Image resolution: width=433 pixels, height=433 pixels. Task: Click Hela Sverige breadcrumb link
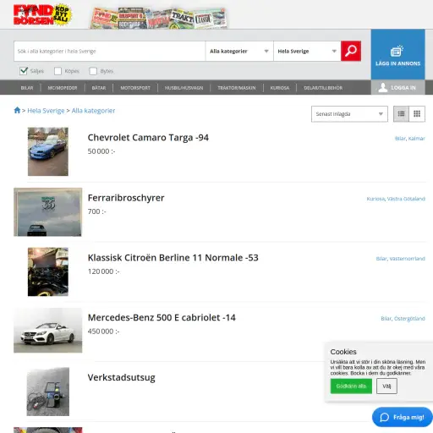(46, 111)
